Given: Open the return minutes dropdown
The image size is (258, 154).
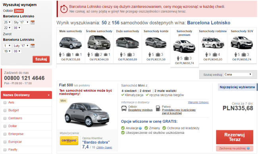Looking at the screenshot, I should click(17, 51).
